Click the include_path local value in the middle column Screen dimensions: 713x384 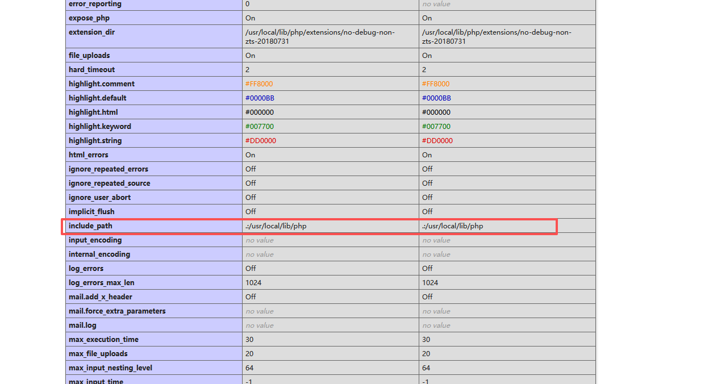pos(276,226)
